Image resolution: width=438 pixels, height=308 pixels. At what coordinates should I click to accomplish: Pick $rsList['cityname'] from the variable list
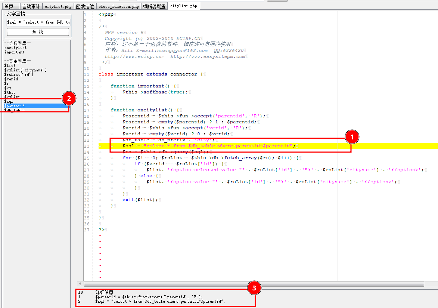pyautogui.click(x=25, y=70)
